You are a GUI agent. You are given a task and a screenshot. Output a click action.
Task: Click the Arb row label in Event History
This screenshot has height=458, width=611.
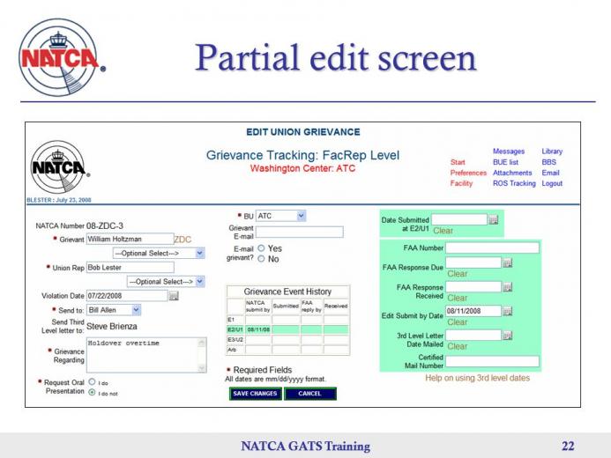click(235, 350)
